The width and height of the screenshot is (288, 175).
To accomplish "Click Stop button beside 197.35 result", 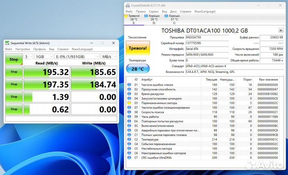I will coord(14,84).
